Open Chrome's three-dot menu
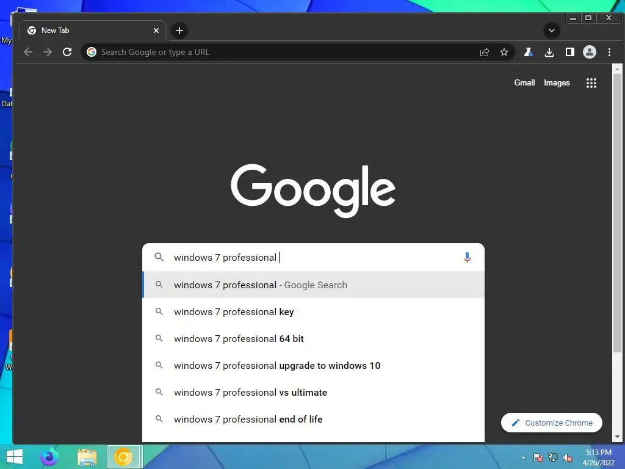Viewport: 625px width, 469px height. click(610, 53)
